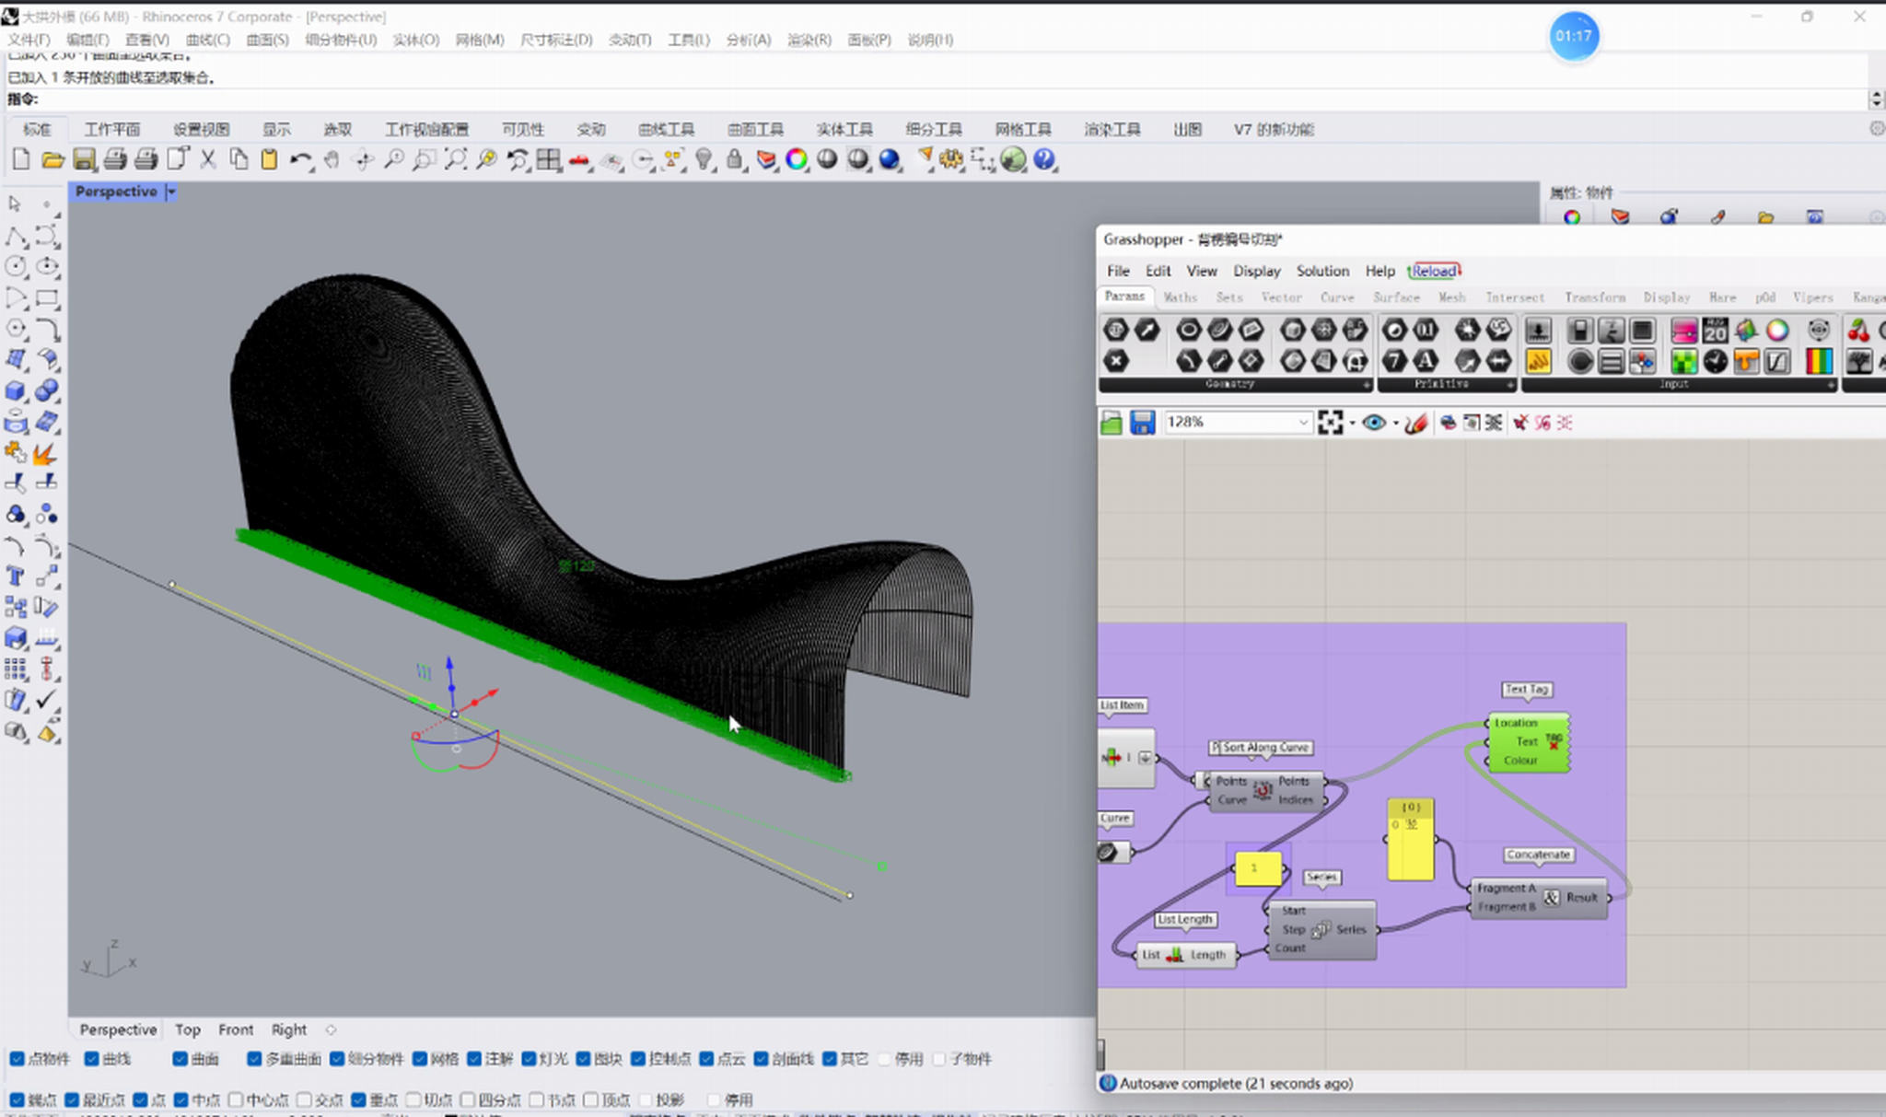Toggle the 网格 filter checkbox
Screen dimensions: 1886x1117
[x=420, y=1059]
